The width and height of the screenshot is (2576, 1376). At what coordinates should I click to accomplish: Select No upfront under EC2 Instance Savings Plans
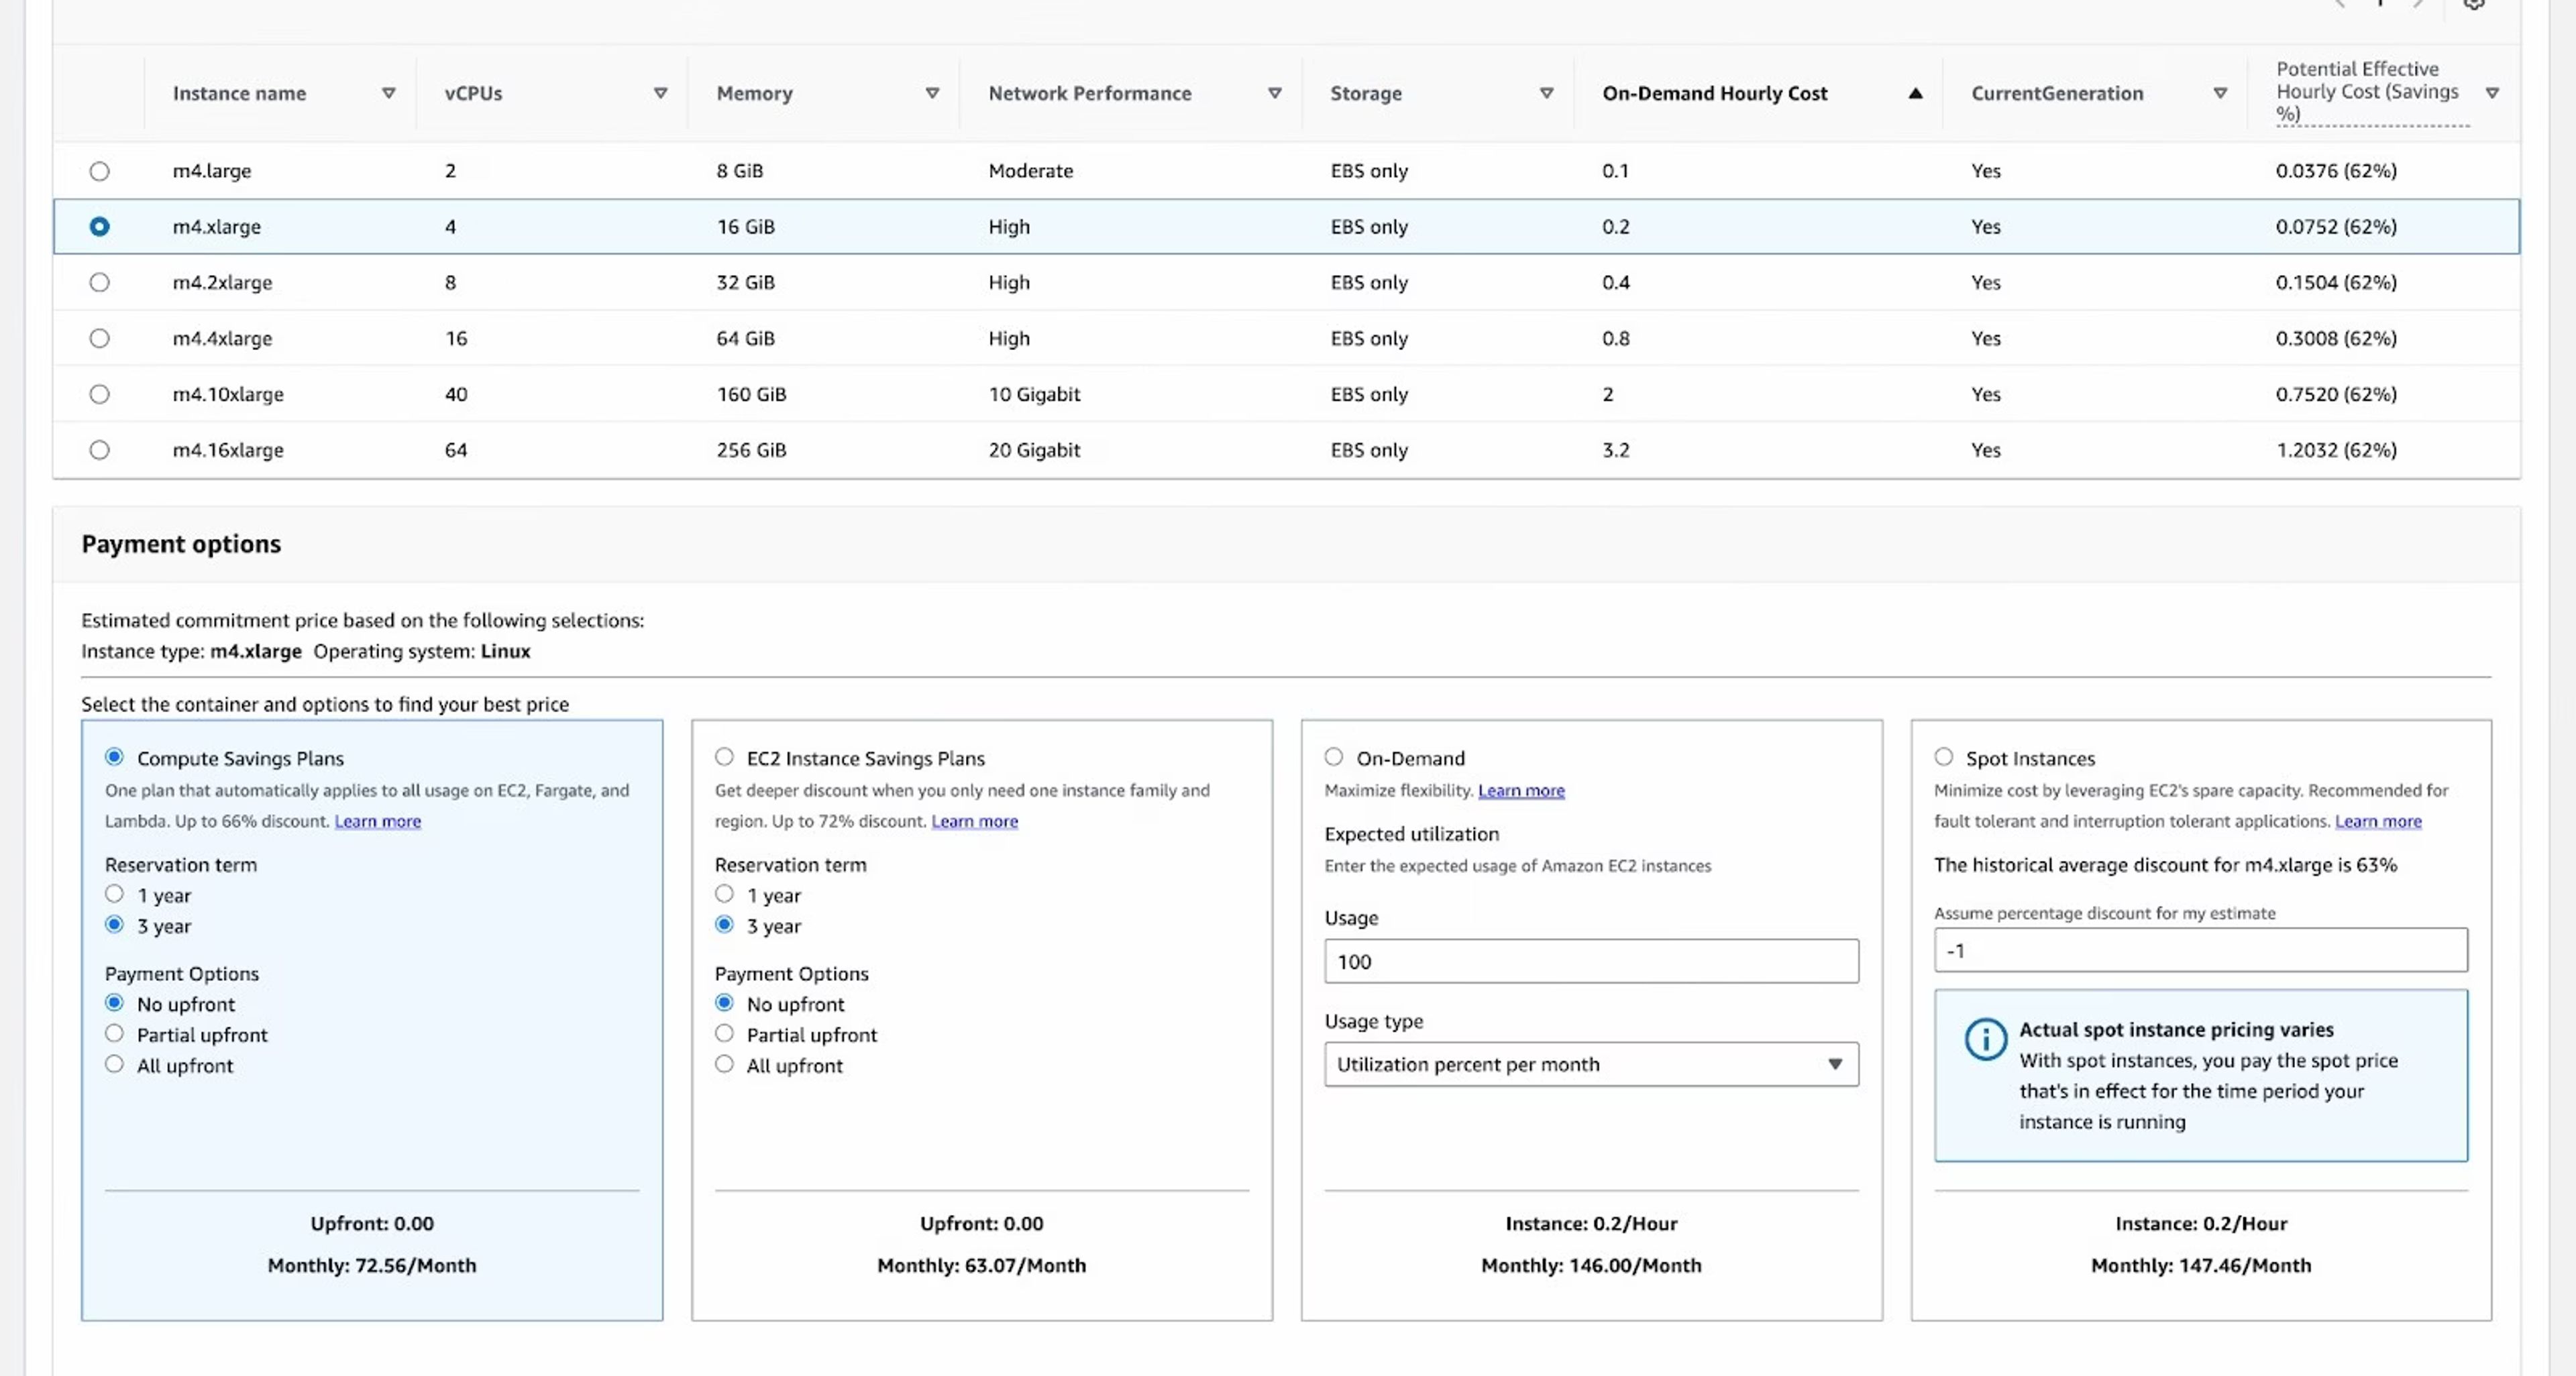pyautogui.click(x=724, y=1002)
